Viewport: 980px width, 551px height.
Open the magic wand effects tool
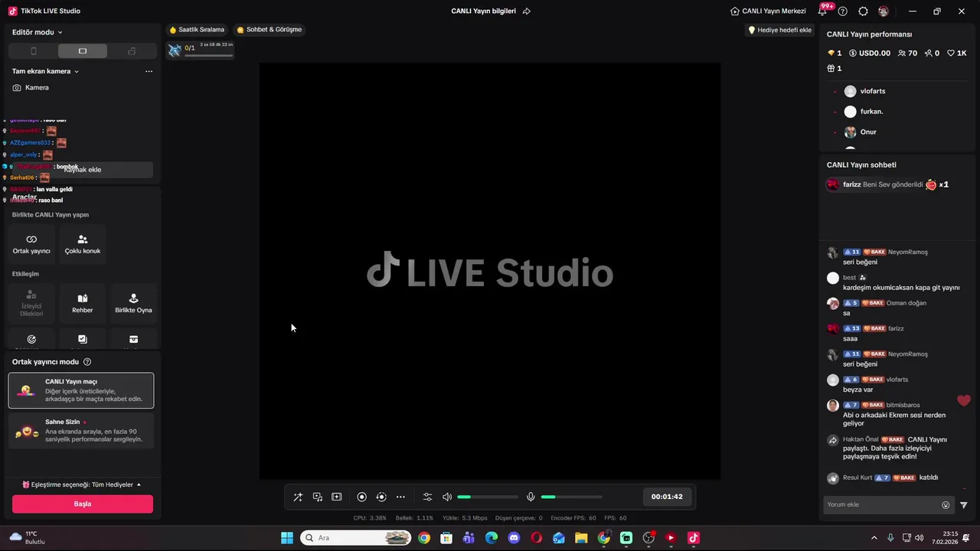(x=298, y=497)
